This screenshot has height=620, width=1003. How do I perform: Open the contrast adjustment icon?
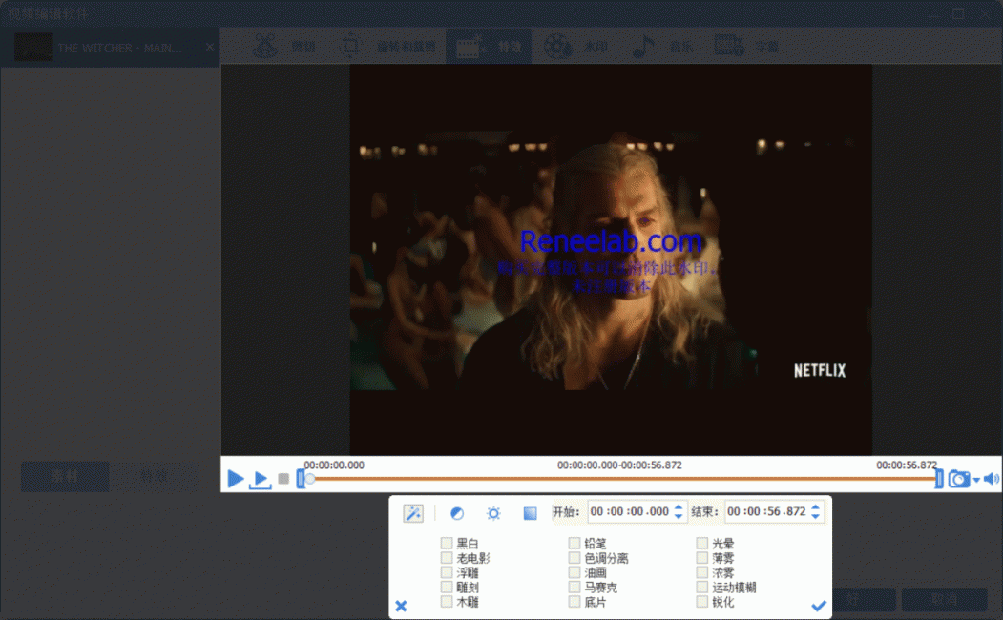tap(457, 513)
